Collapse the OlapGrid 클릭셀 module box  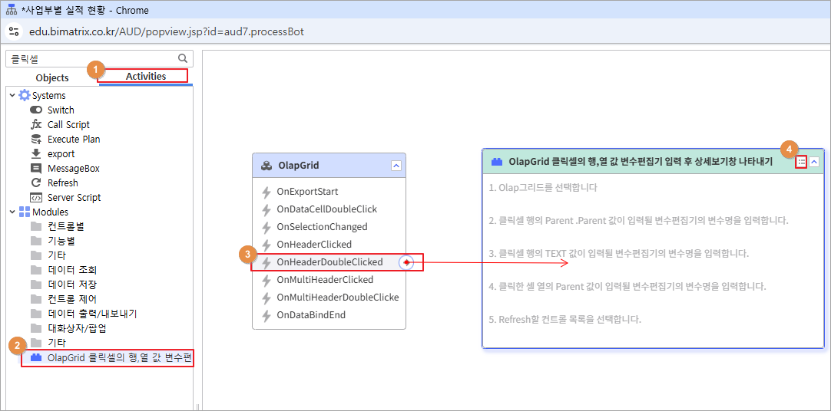(814, 162)
